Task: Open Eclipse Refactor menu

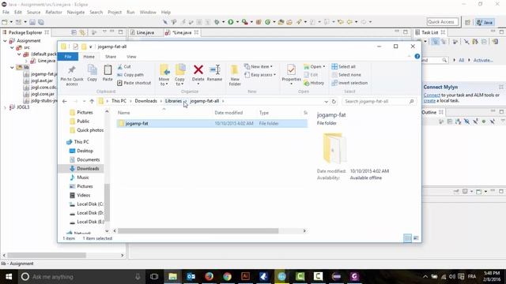Action: pos(54,13)
